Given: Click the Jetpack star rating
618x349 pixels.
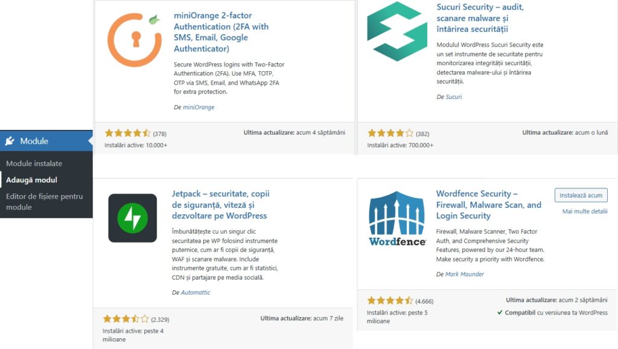Looking at the screenshot, I should [126, 319].
